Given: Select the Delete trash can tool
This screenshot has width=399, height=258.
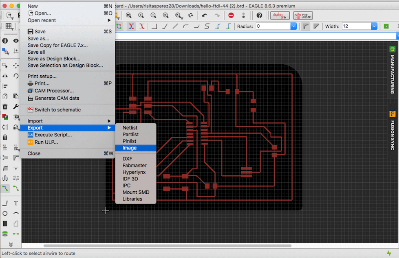Looking at the screenshot, I should click(5, 107).
